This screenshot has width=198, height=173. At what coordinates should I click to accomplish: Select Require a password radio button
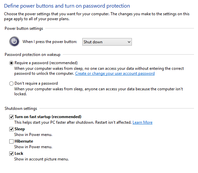[11, 63]
